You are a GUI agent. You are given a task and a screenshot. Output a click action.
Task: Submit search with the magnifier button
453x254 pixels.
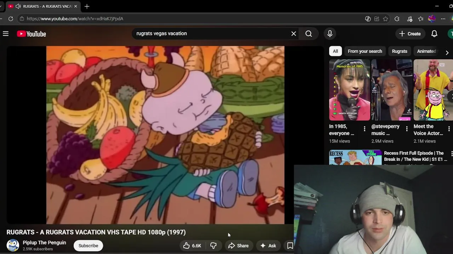click(x=309, y=34)
